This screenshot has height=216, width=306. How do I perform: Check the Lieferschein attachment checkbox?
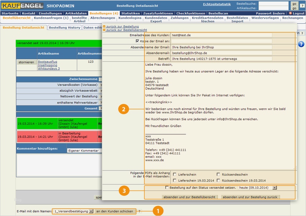(175, 174)
